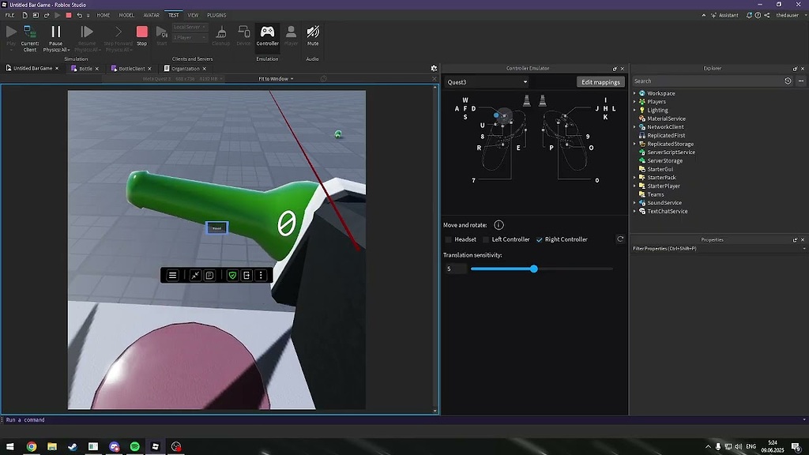The image size is (809, 455).
Task: Open the Explorer filter history icon
Action: point(788,81)
